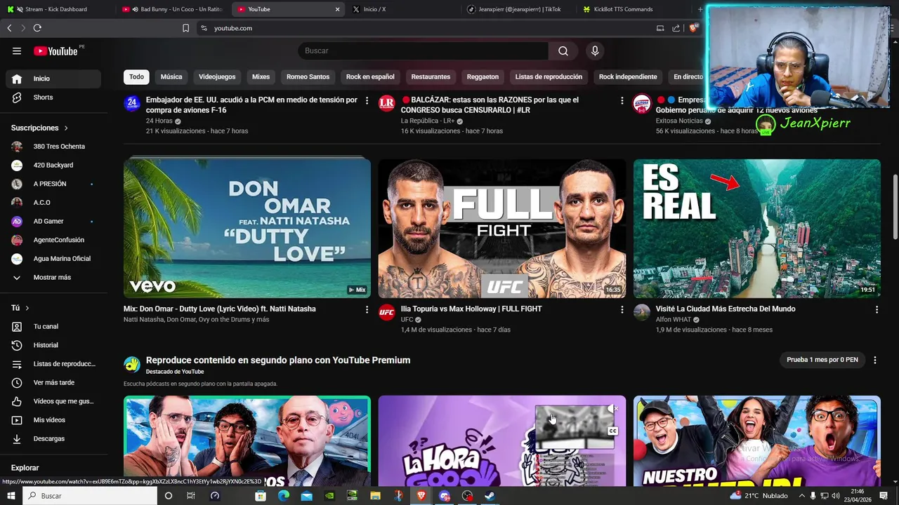899x505 pixels.
Task: Open Videos que me gustan
Action: click(53, 401)
